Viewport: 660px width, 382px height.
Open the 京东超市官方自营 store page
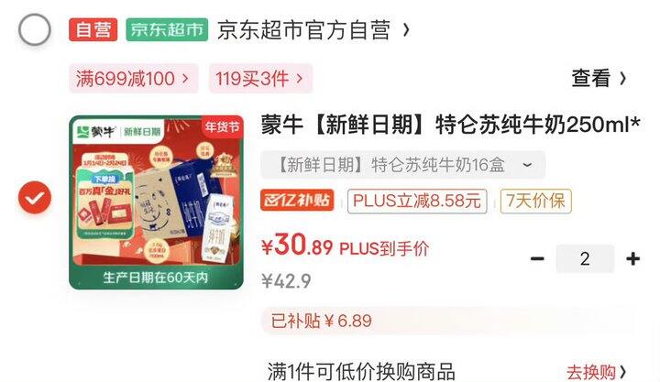(x=303, y=30)
